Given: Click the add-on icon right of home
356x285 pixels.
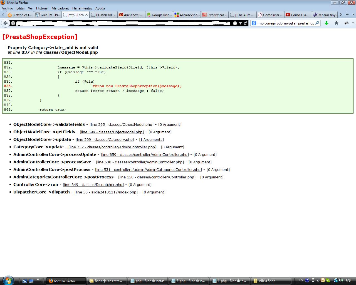Looking at the screenshot, I should [x=347, y=23].
